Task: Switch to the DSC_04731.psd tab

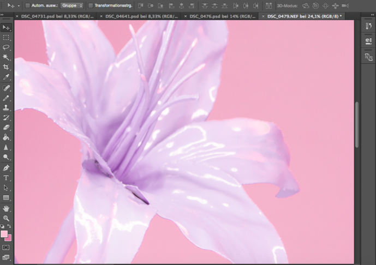Action: click(x=57, y=16)
